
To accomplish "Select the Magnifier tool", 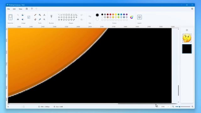I will click(44, 19).
